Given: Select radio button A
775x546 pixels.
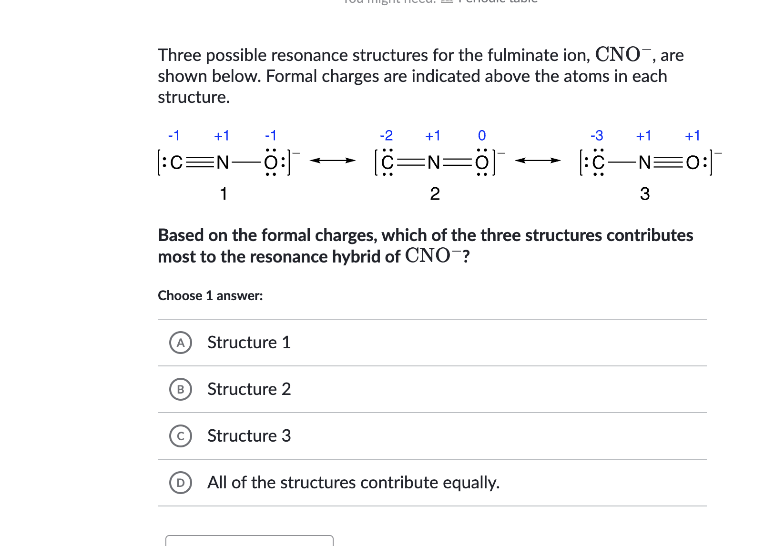Looking at the screenshot, I should click(x=181, y=343).
